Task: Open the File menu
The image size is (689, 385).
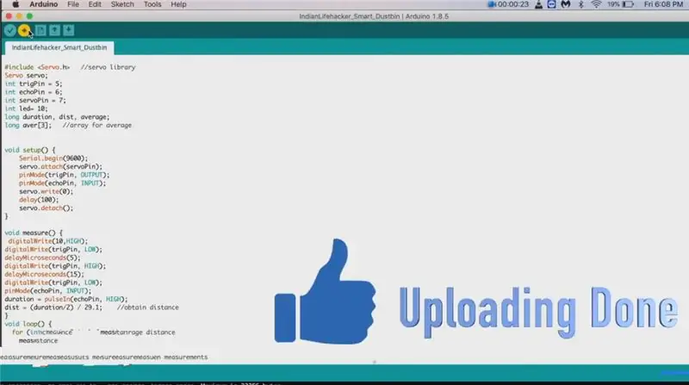Action: (73, 4)
